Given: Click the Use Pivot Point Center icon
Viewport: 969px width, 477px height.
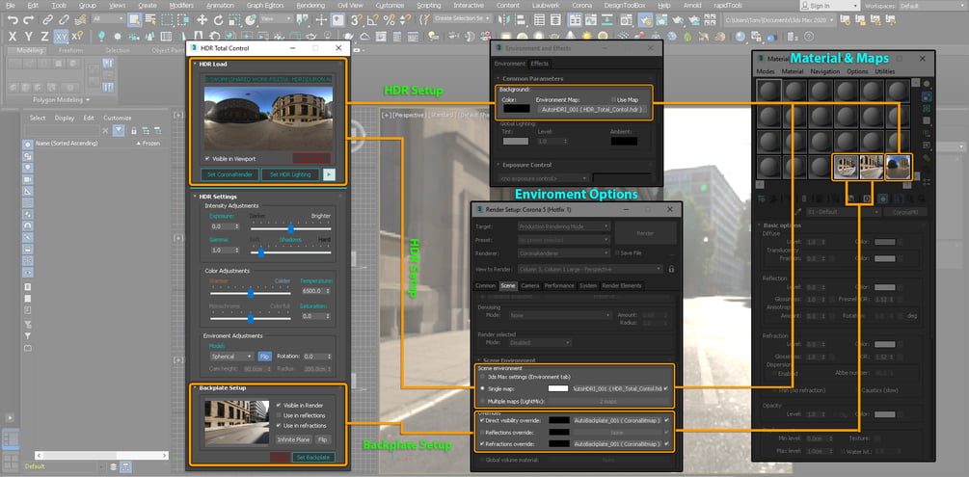Looking at the screenshot, I should click(305, 20).
